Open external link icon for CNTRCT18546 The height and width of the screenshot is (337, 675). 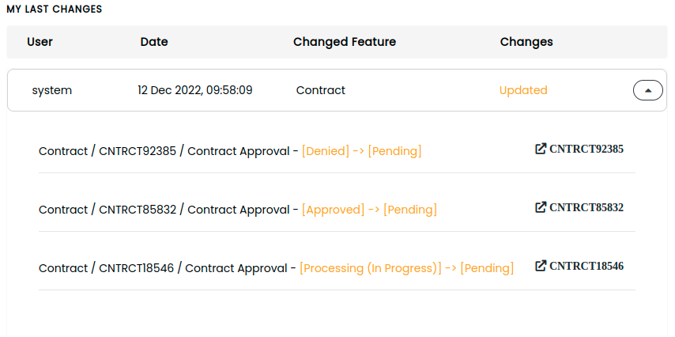[x=541, y=266]
